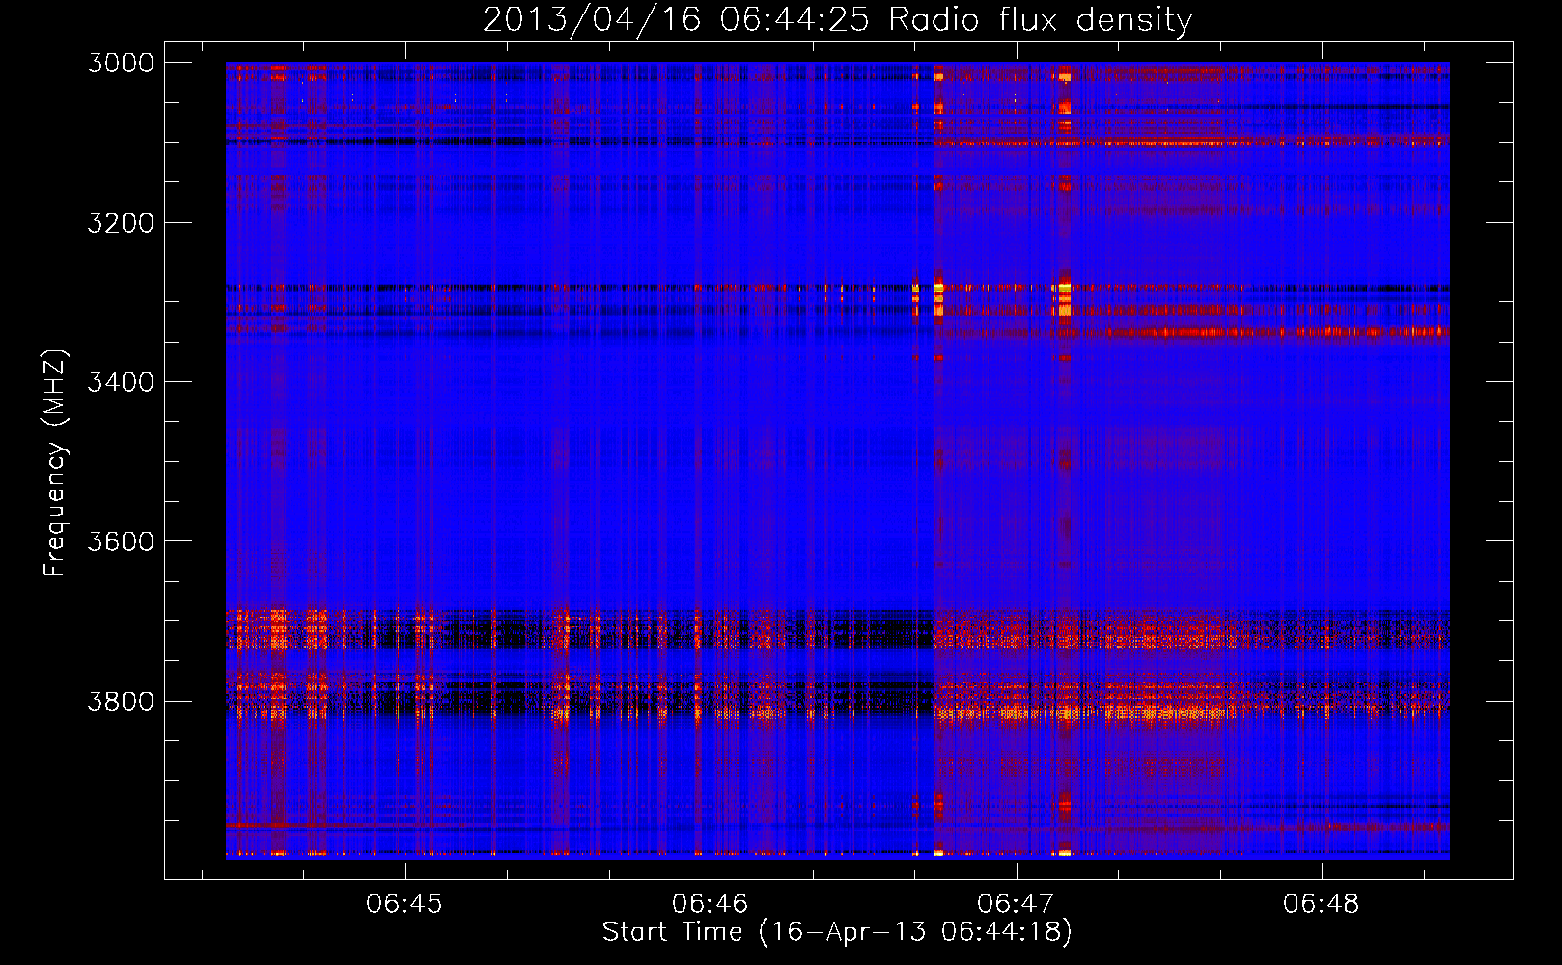Click the 'Frequency (MHZ)' axis title
Viewport: 1562px width, 965px height.
pos(56,463)
